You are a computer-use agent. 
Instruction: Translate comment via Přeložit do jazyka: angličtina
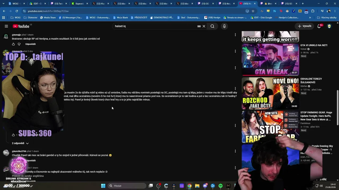click(x=28, y=176)
